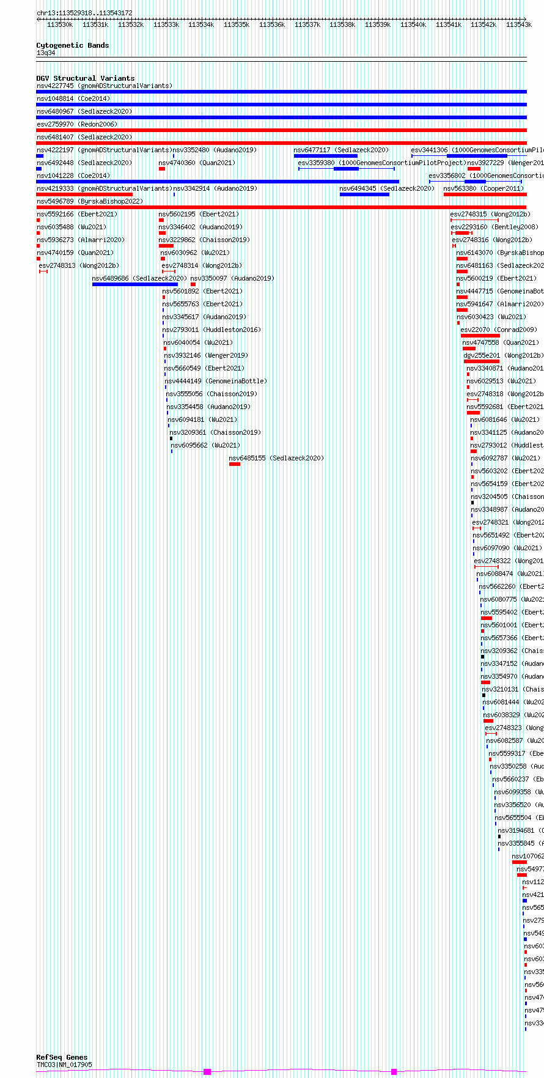The height and width of the screenshot is (1078, 544).
Task: Select nsv2793011 (Huddleston2016) label
Action: point(212,330)
